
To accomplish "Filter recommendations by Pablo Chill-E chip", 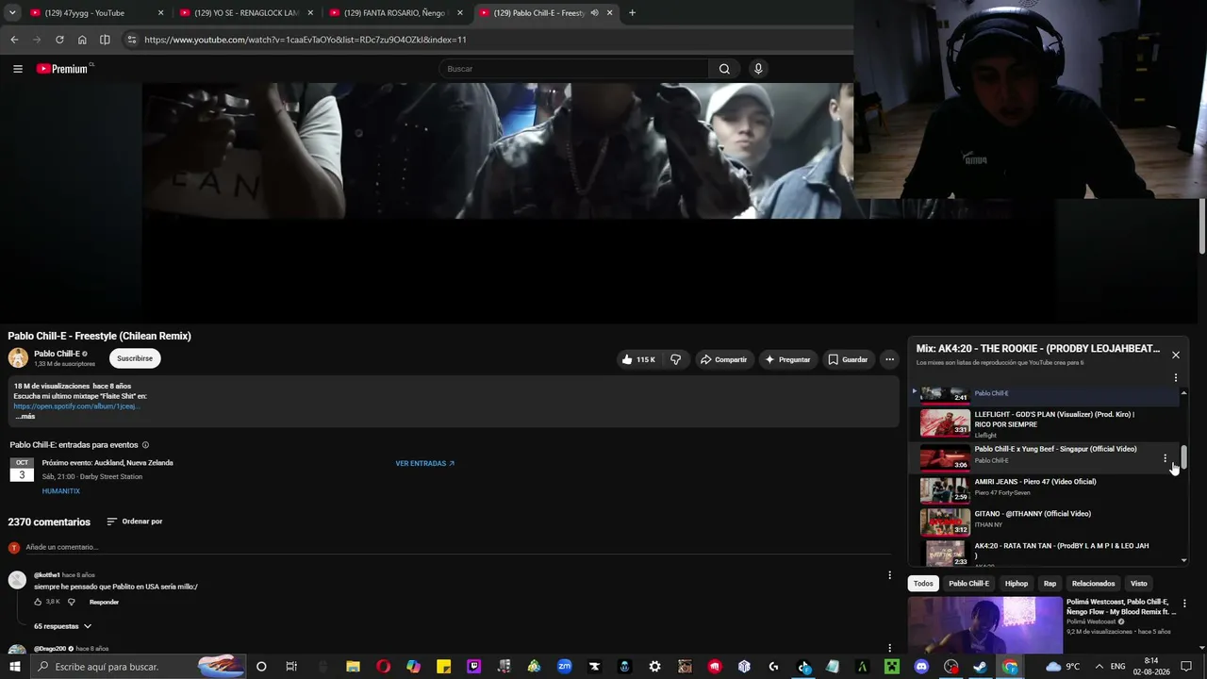I will pyautogui.click(x=968, y=584).
